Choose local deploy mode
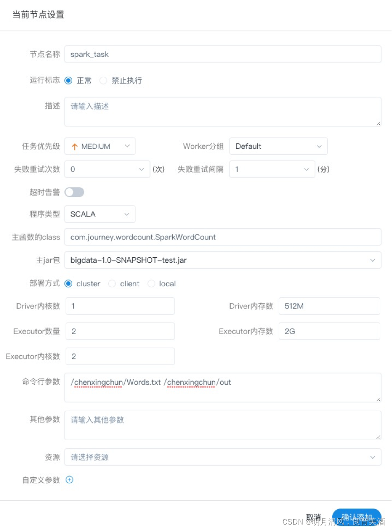The image size is (392, 530). 151,284
